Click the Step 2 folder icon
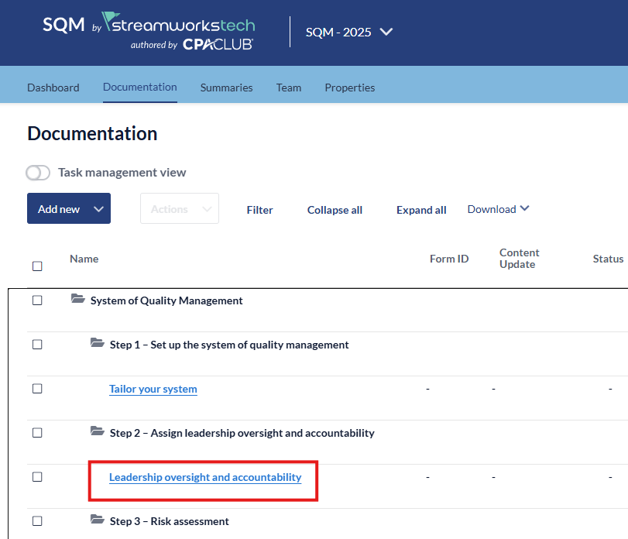628x539 pixels. pos(97,432)
